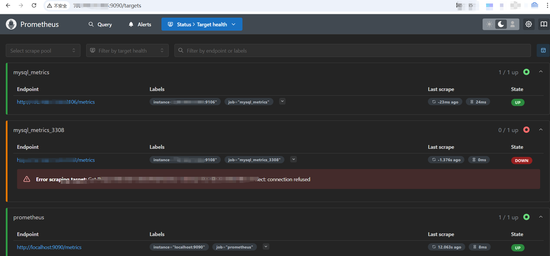The height and width of the screenshot is (256, 550).
Task: Click the instance="localhost:9090" label badge
Action: (179, 247)
